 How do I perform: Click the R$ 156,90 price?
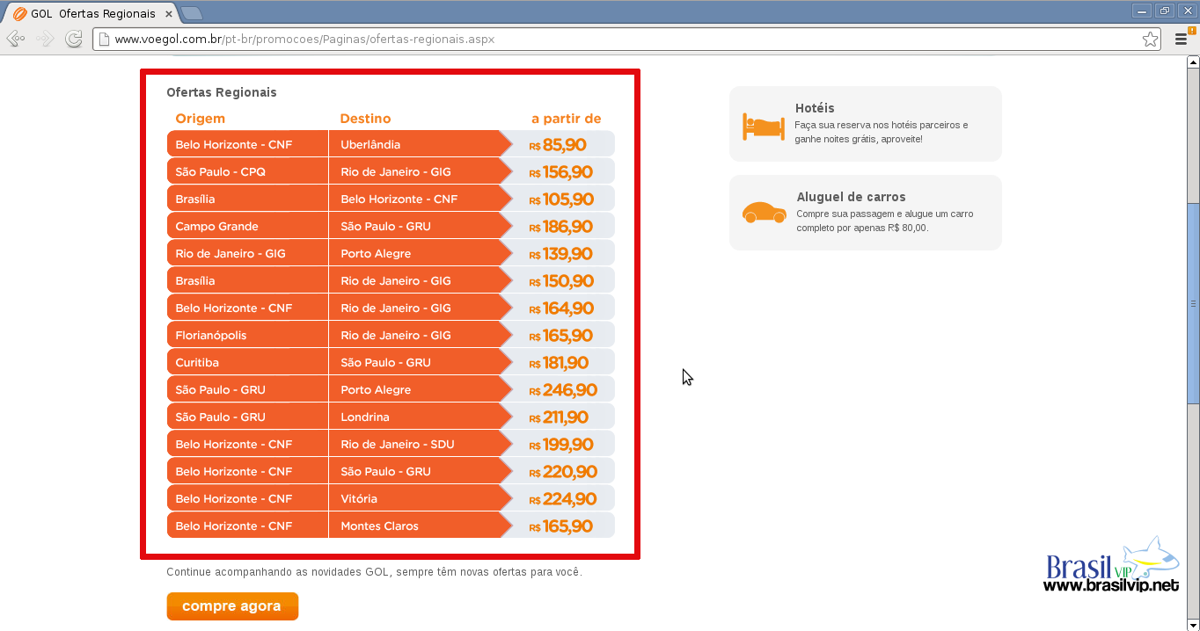[x=560, y=172]
